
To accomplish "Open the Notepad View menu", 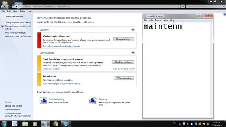I will pyautogui.click(x=166, y=20).
